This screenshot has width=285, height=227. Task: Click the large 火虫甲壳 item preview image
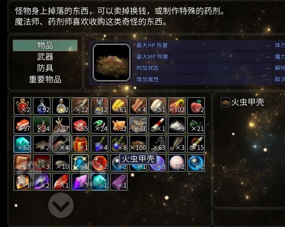tap(112, 63)
